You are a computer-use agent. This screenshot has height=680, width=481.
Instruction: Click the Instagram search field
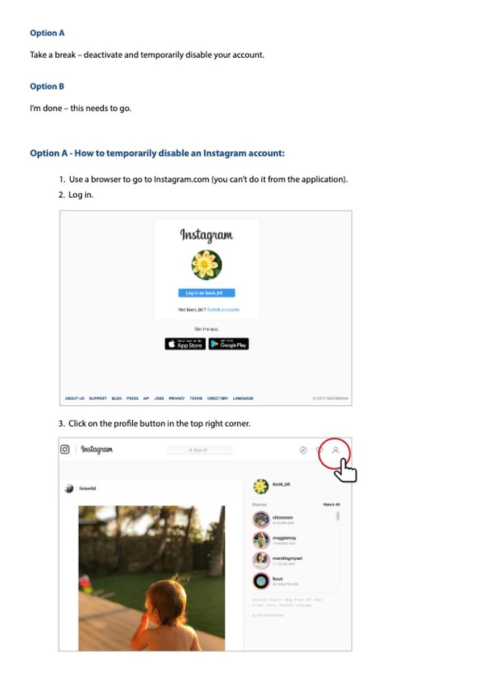[x=200, y=450]
